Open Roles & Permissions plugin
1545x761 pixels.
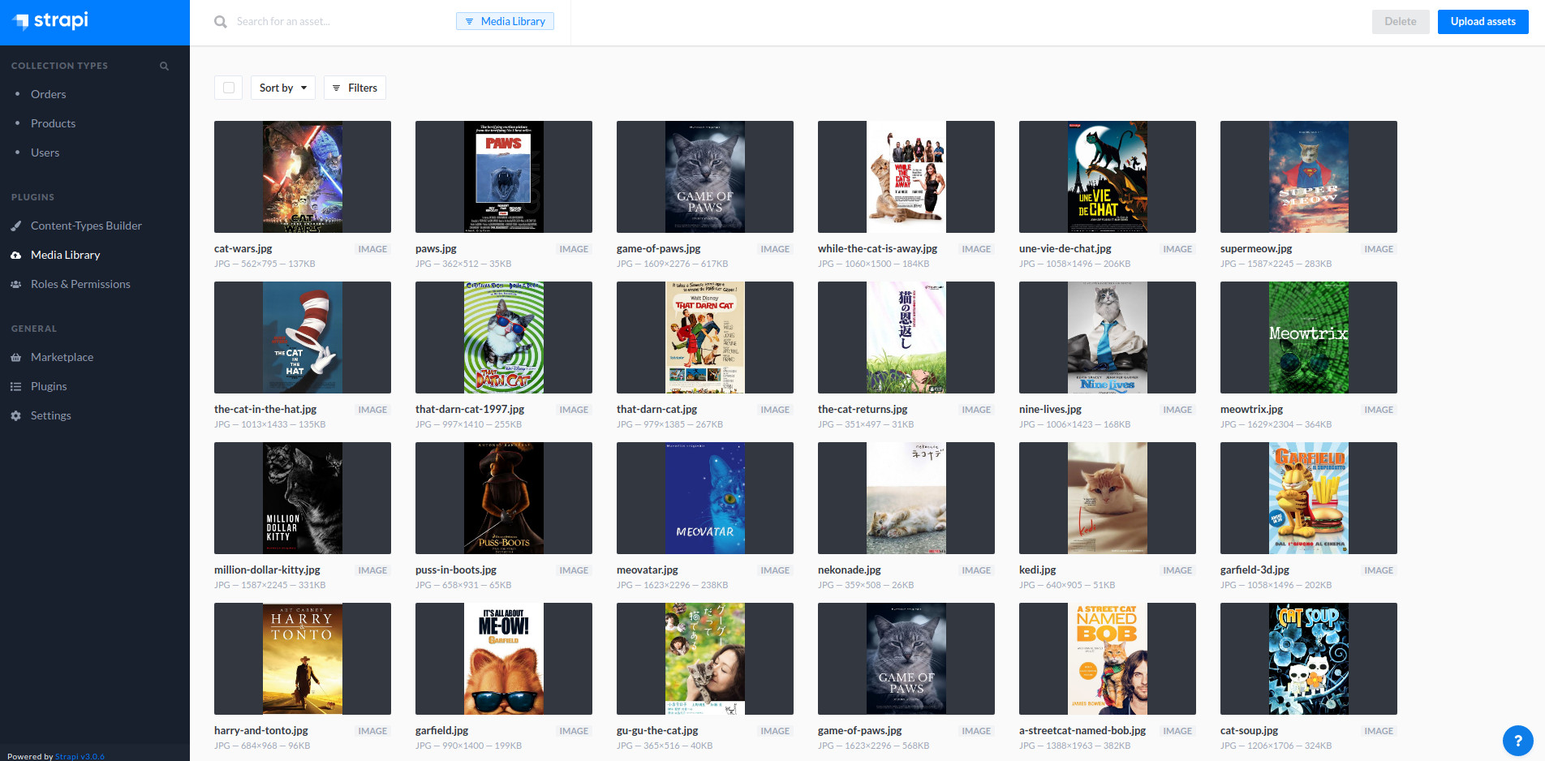click(x=80, y=284)
